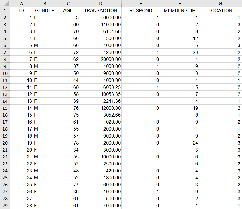
Task: Select age cell 36
Action: (68, 192)
